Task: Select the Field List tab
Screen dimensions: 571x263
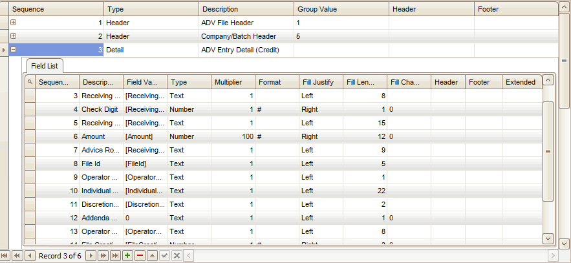Action: click(45, 66)
